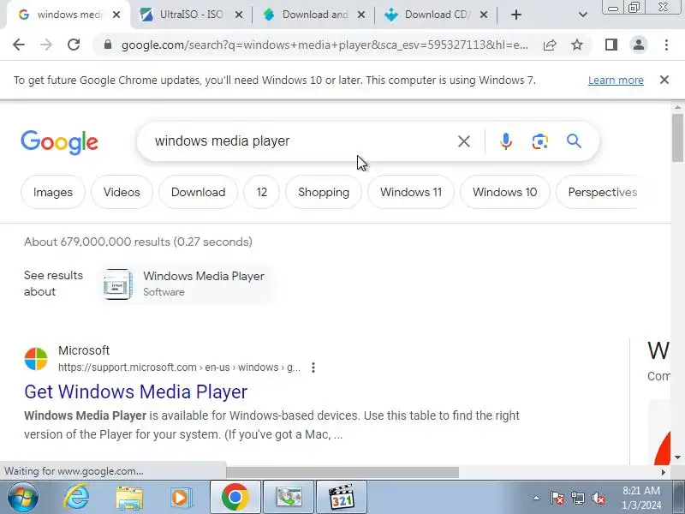This screenshot has width=685, height=514.
Task: Open the network status tray icon
Action: (x=578, y=498)
